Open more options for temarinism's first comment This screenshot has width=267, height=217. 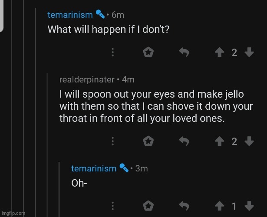tap(112, 52)
